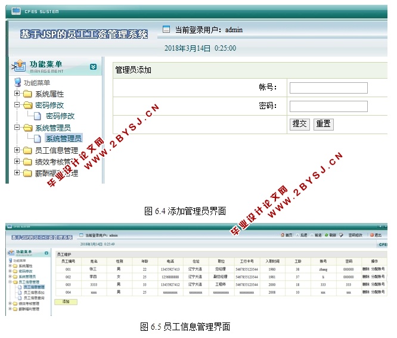The image size is (397, 338).
Task: Click the 添加 button below the employee table
Action: point(66,302)
